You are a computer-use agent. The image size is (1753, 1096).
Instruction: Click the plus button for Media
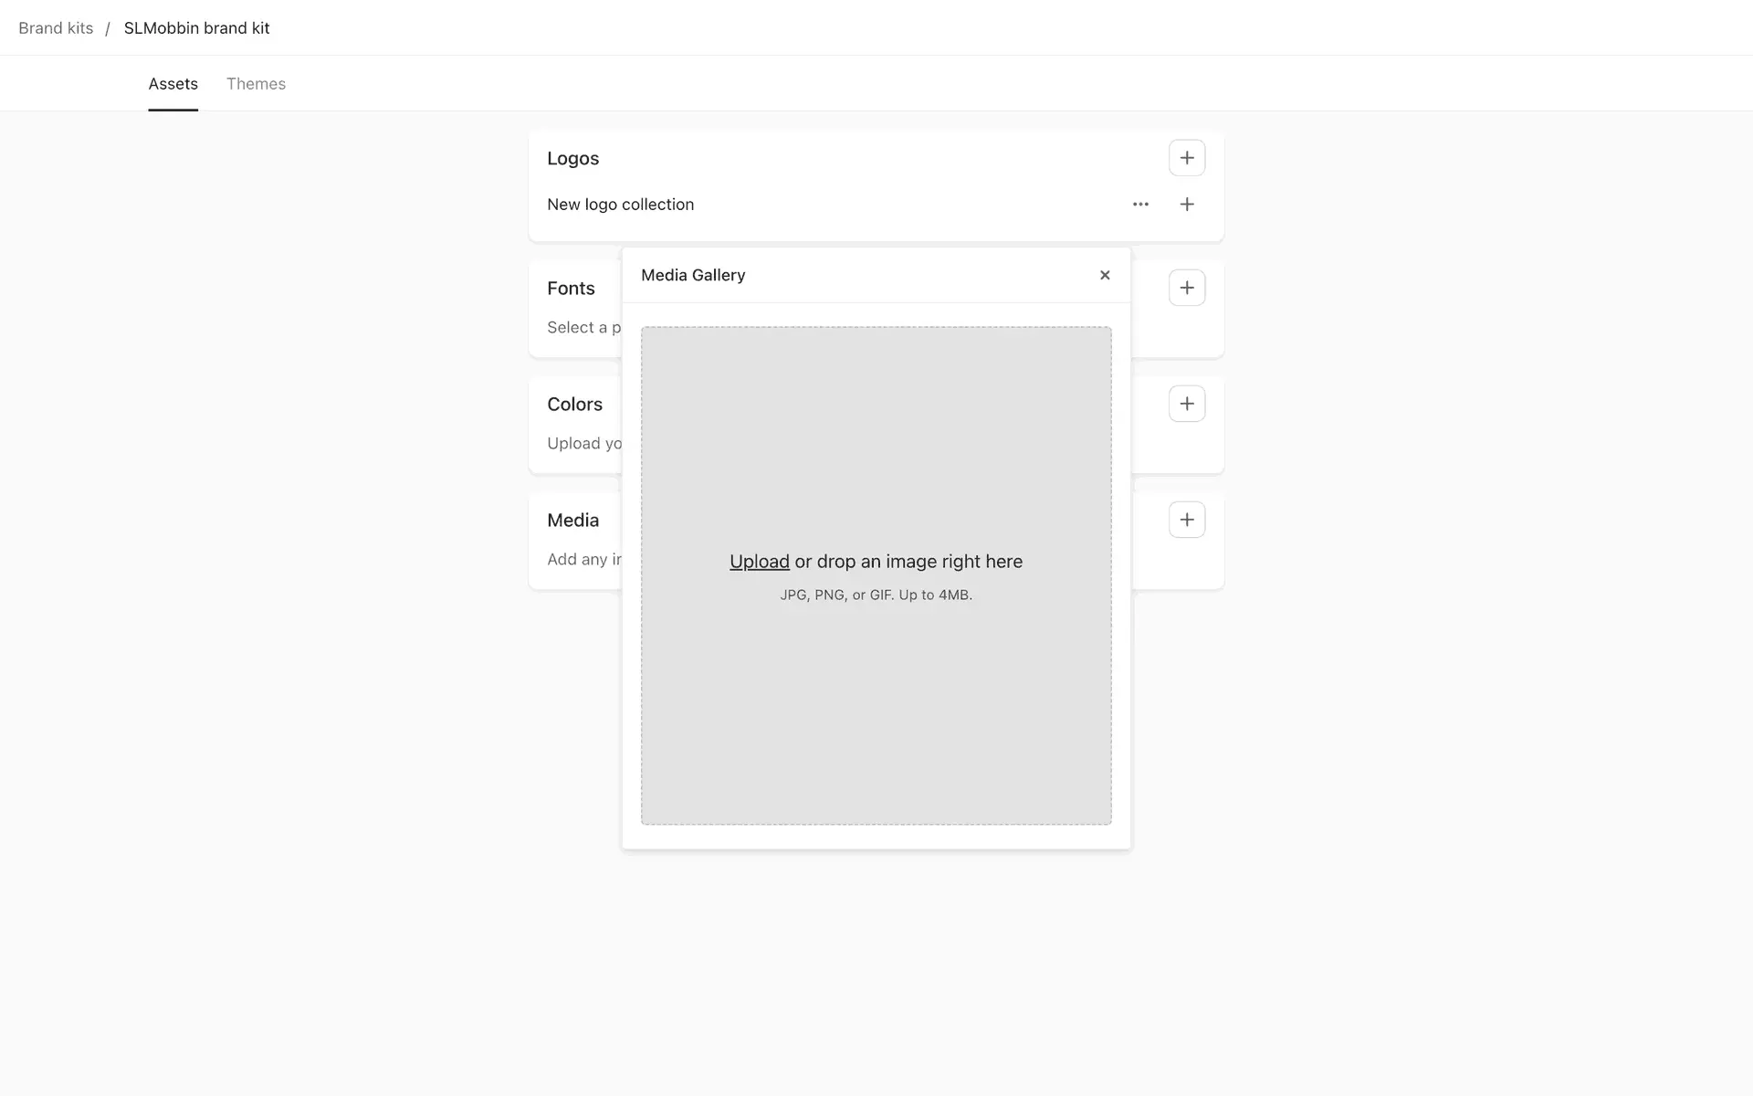tap(1186, 520)
